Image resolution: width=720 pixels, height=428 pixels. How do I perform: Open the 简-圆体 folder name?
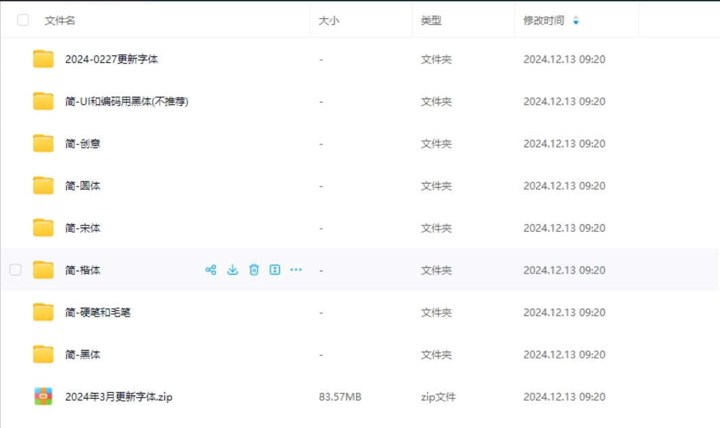tap(82, 186)
